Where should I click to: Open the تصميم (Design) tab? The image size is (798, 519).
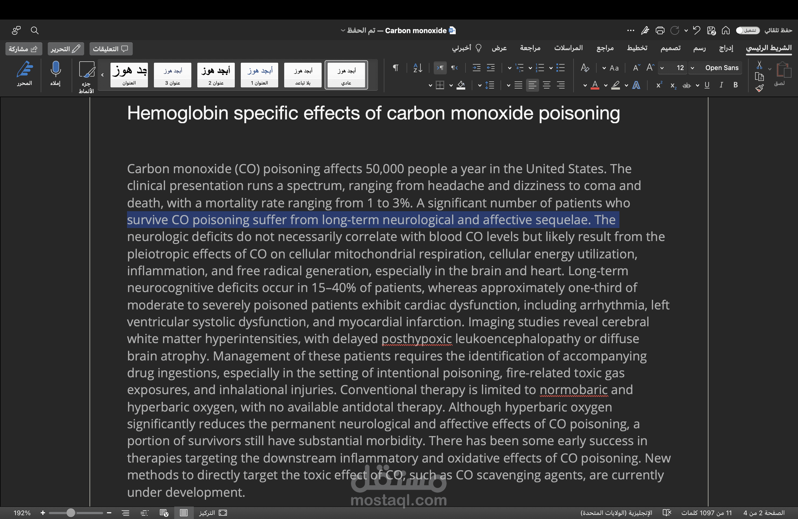click(x=671, y=48)
